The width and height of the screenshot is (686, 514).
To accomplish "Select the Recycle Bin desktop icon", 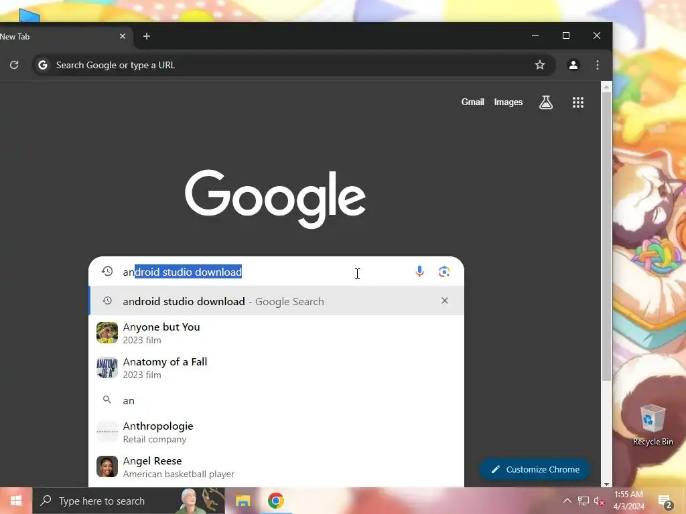I will [653, 425].
